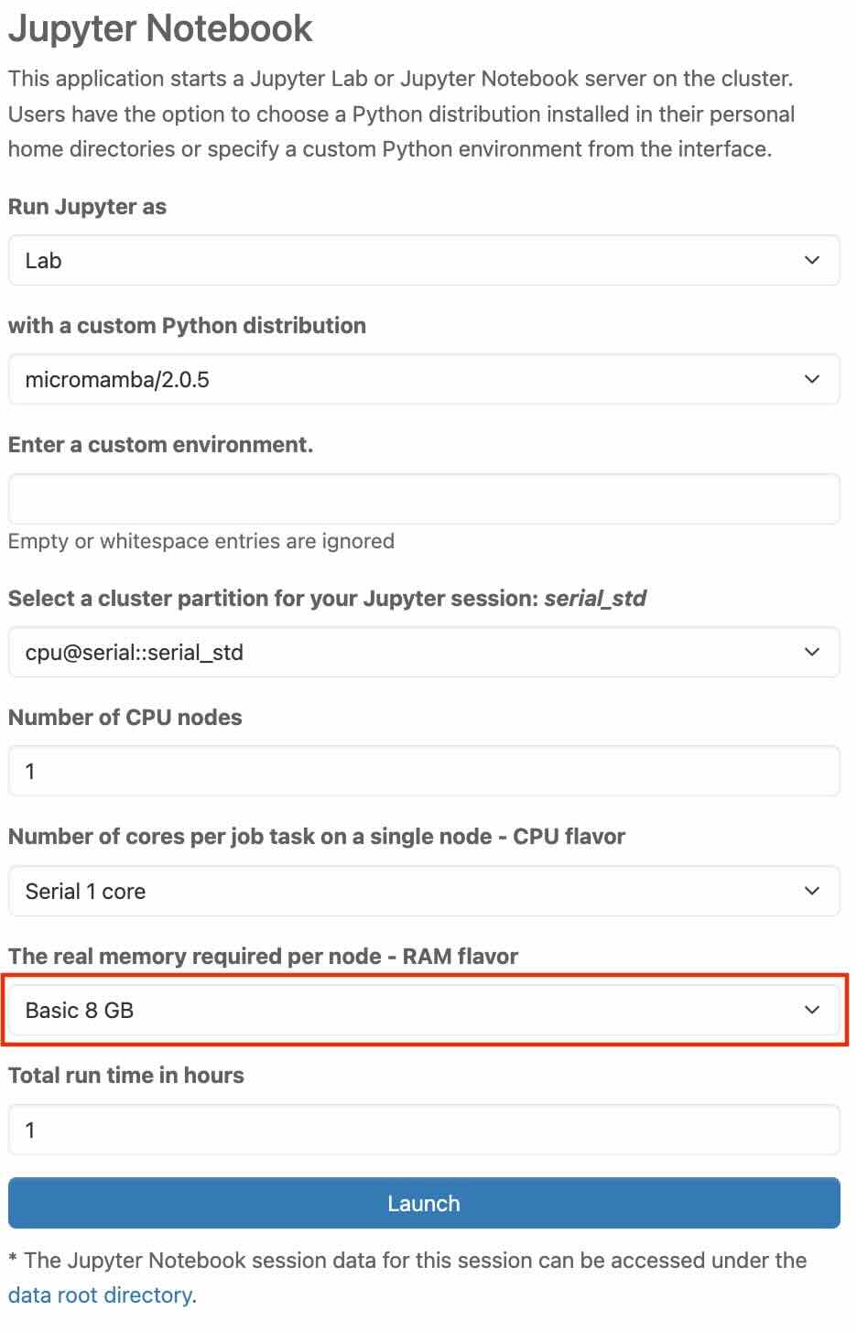Click the Total run time in hours field
This screenshot has width=857, height=1332.
tap(423, 1131)
